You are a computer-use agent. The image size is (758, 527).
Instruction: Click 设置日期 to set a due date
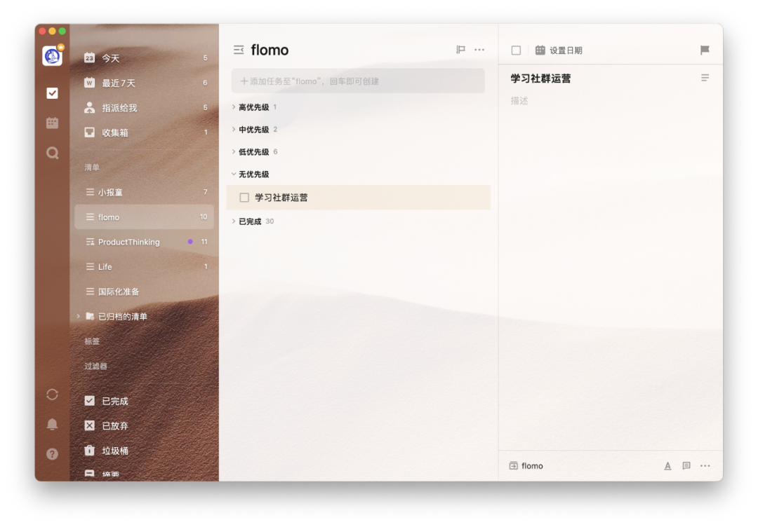(x=566, y=50)
